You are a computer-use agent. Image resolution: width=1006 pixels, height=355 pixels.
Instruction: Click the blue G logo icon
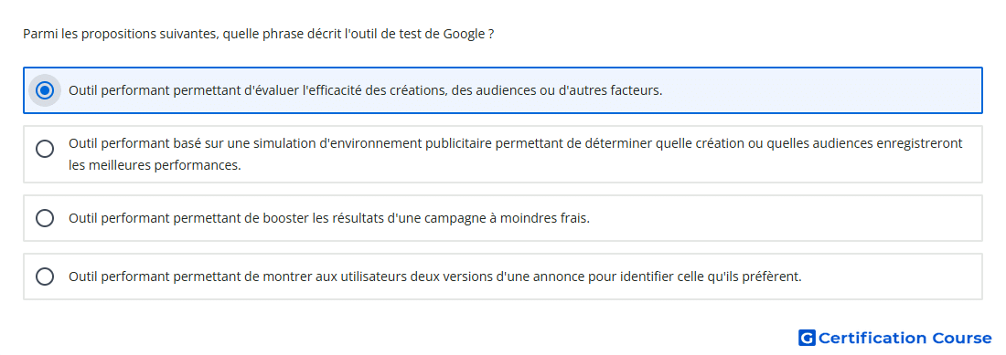click(x=808, y=338)
